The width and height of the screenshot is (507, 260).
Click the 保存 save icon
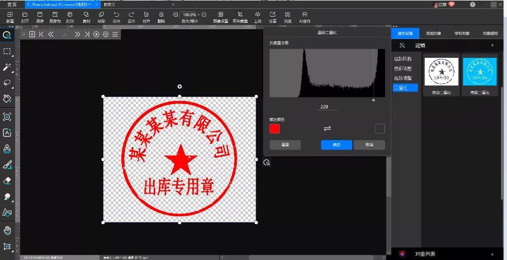pyautogui.click(x=40, y=15)
